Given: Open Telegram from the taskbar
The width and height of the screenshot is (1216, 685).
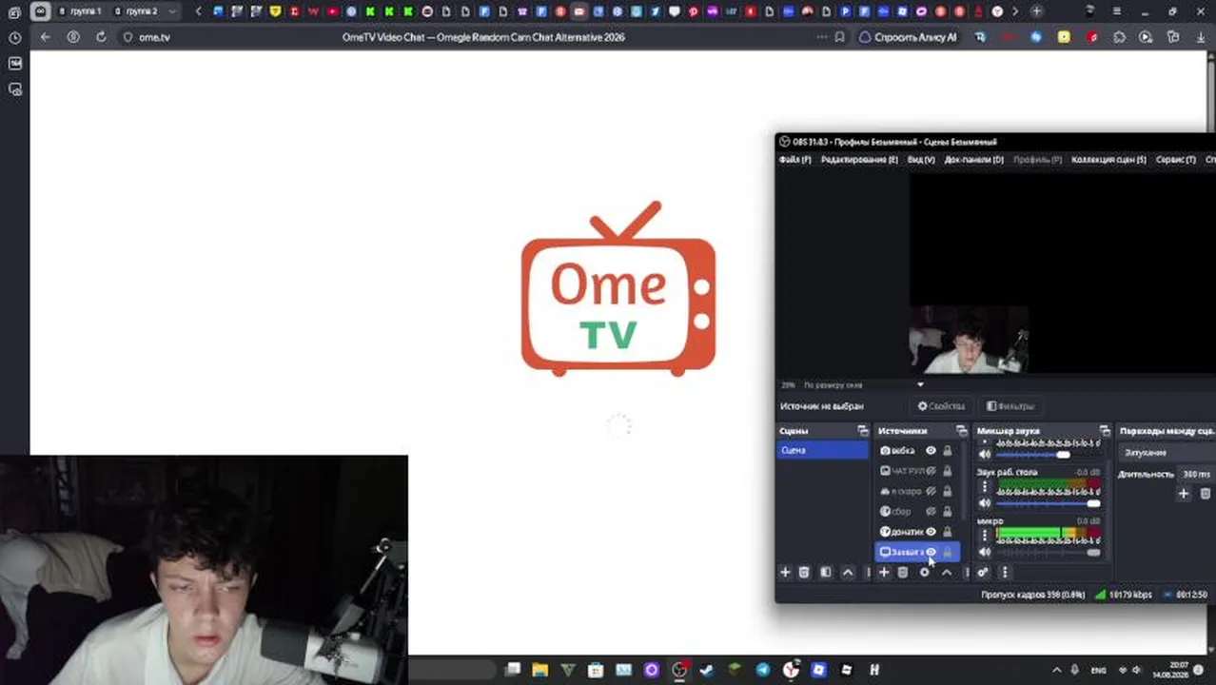Looking at the screenshot, I should click(x=763, y=670).
